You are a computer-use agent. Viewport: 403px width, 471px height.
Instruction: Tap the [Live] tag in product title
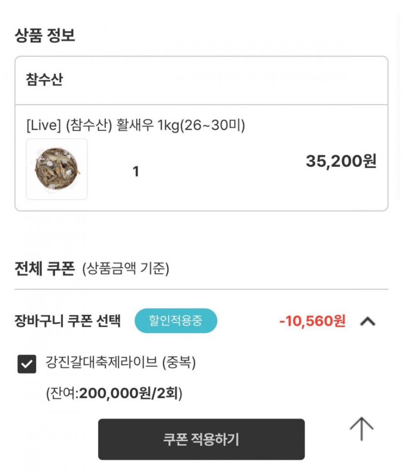43,126
